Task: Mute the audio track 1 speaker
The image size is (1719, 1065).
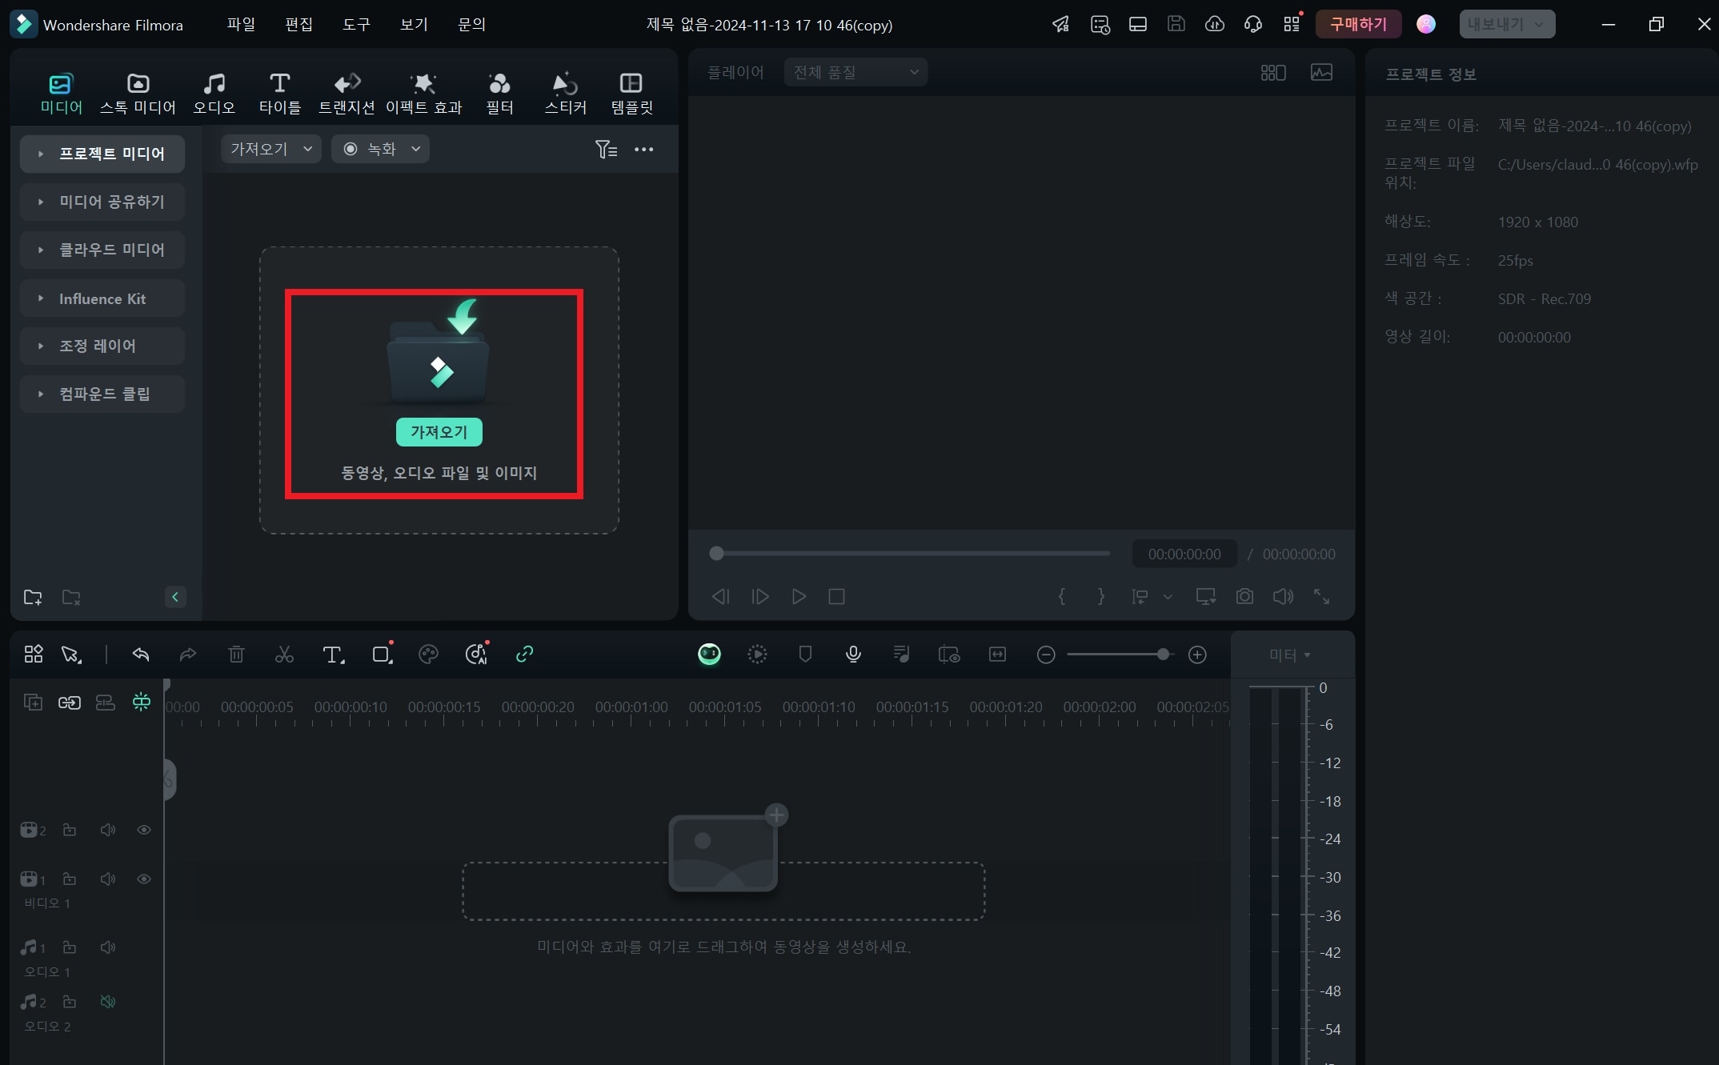Action: pos(108,947)
